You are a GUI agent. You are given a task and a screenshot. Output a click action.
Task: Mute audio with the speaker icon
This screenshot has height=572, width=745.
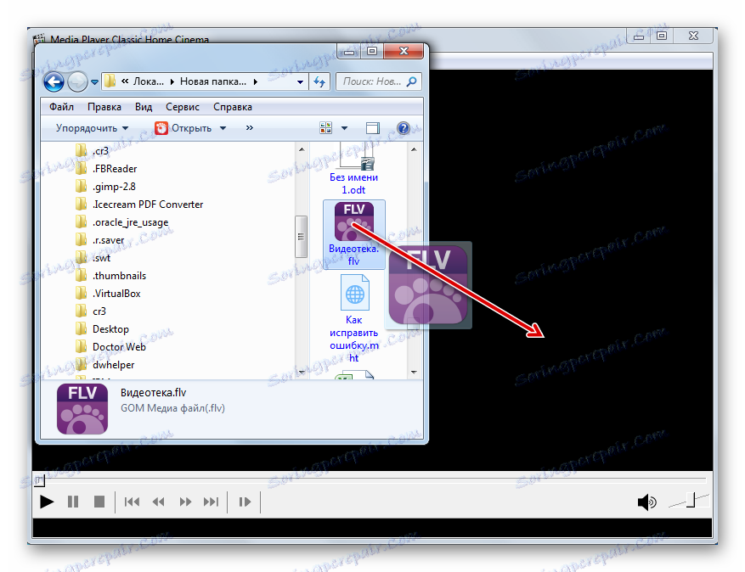(x=646, y=502)
